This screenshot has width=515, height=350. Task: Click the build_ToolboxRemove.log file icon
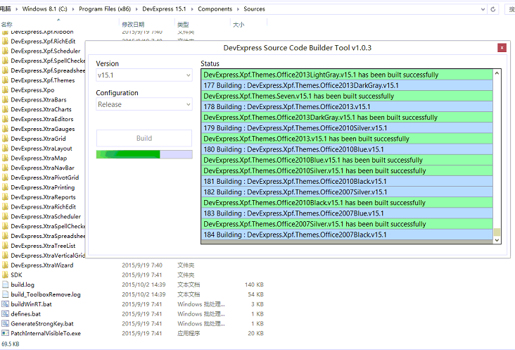(x=5, y=294)
